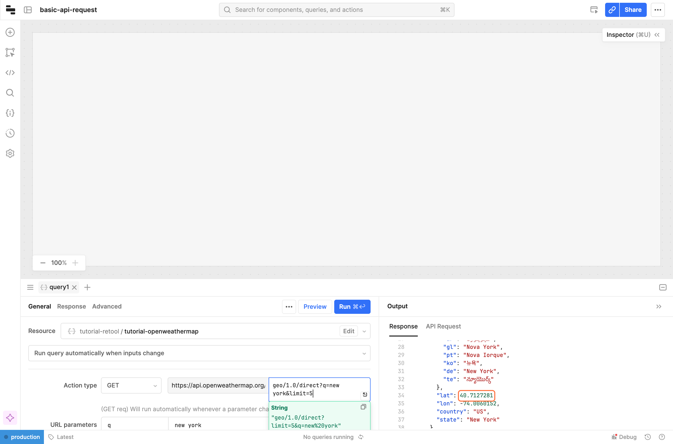Screen dimensions: 673x444
Task: Click the copy link button beside Share
Action: pos(612,10)
